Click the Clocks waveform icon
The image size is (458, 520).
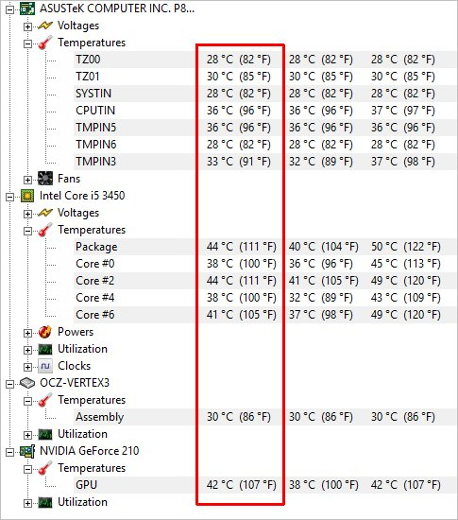tap(45, 366)
